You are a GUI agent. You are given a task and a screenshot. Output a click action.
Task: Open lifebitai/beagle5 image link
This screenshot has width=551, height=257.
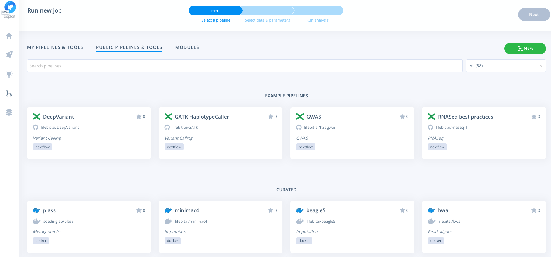pos(321,221)
